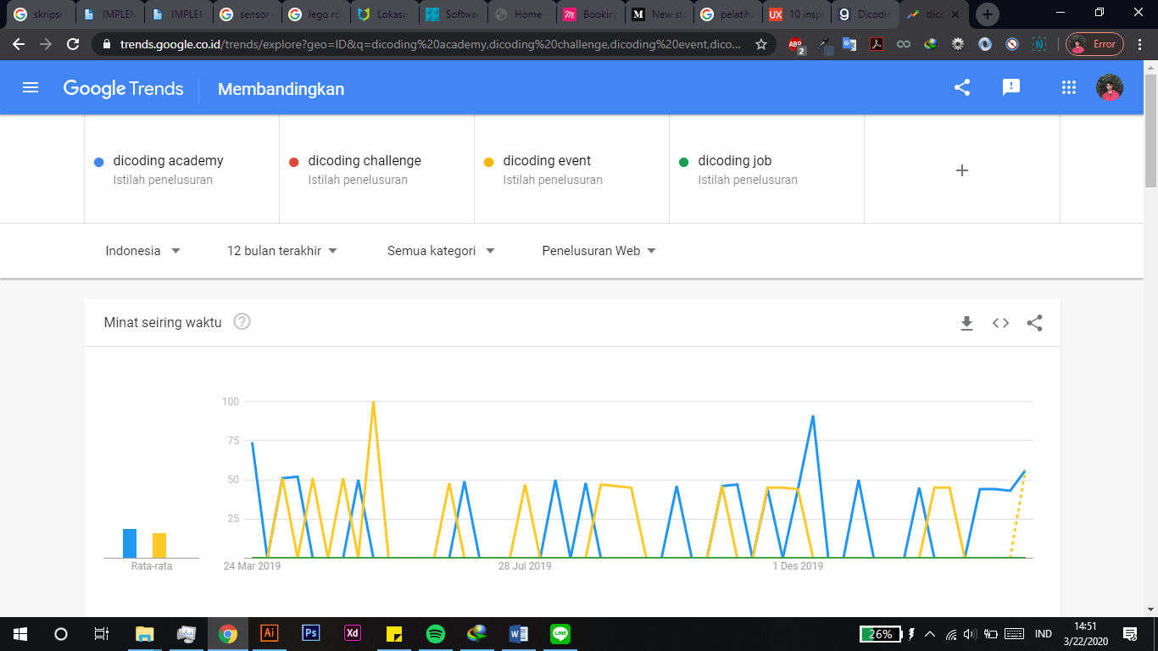Switch to the lego browser tab

coord(315,14)
